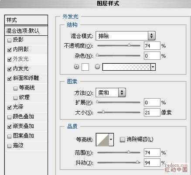Open the 光泽 satin settings page
The image size is (191, 175).
point(18,107)
